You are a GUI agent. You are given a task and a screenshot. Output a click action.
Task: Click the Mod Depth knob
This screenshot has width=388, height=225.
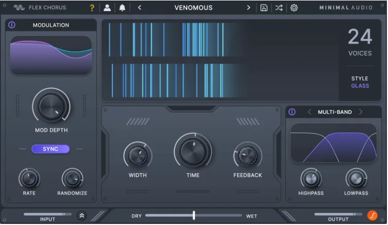[51, 105]
